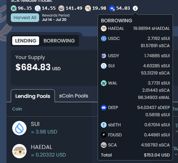Click the 53.31219 sSCA value

(x=155, y=73)
